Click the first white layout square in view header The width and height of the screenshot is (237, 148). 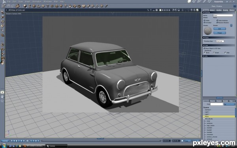[x=160, y=10]
